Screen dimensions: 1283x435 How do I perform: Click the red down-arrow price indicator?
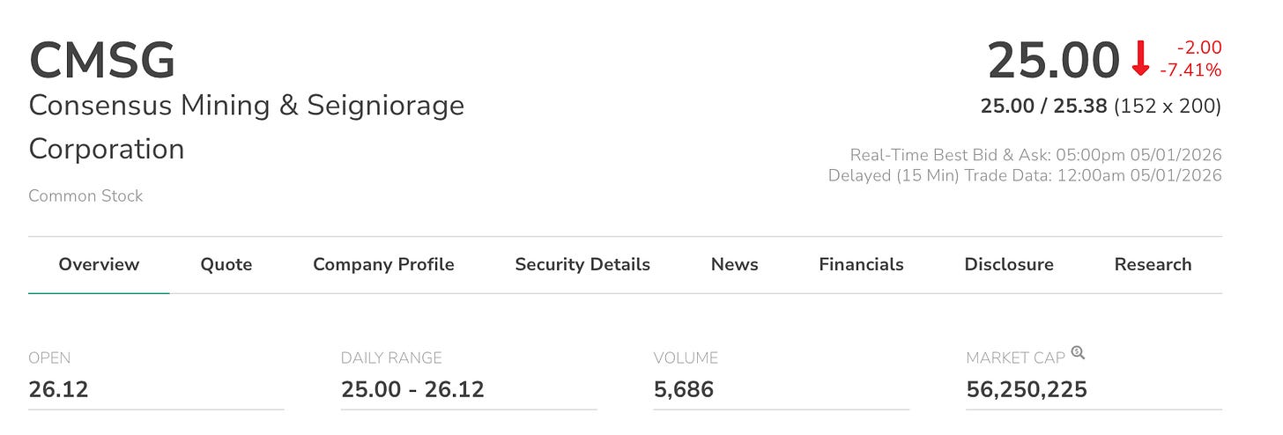click(x=1141, y=61)
